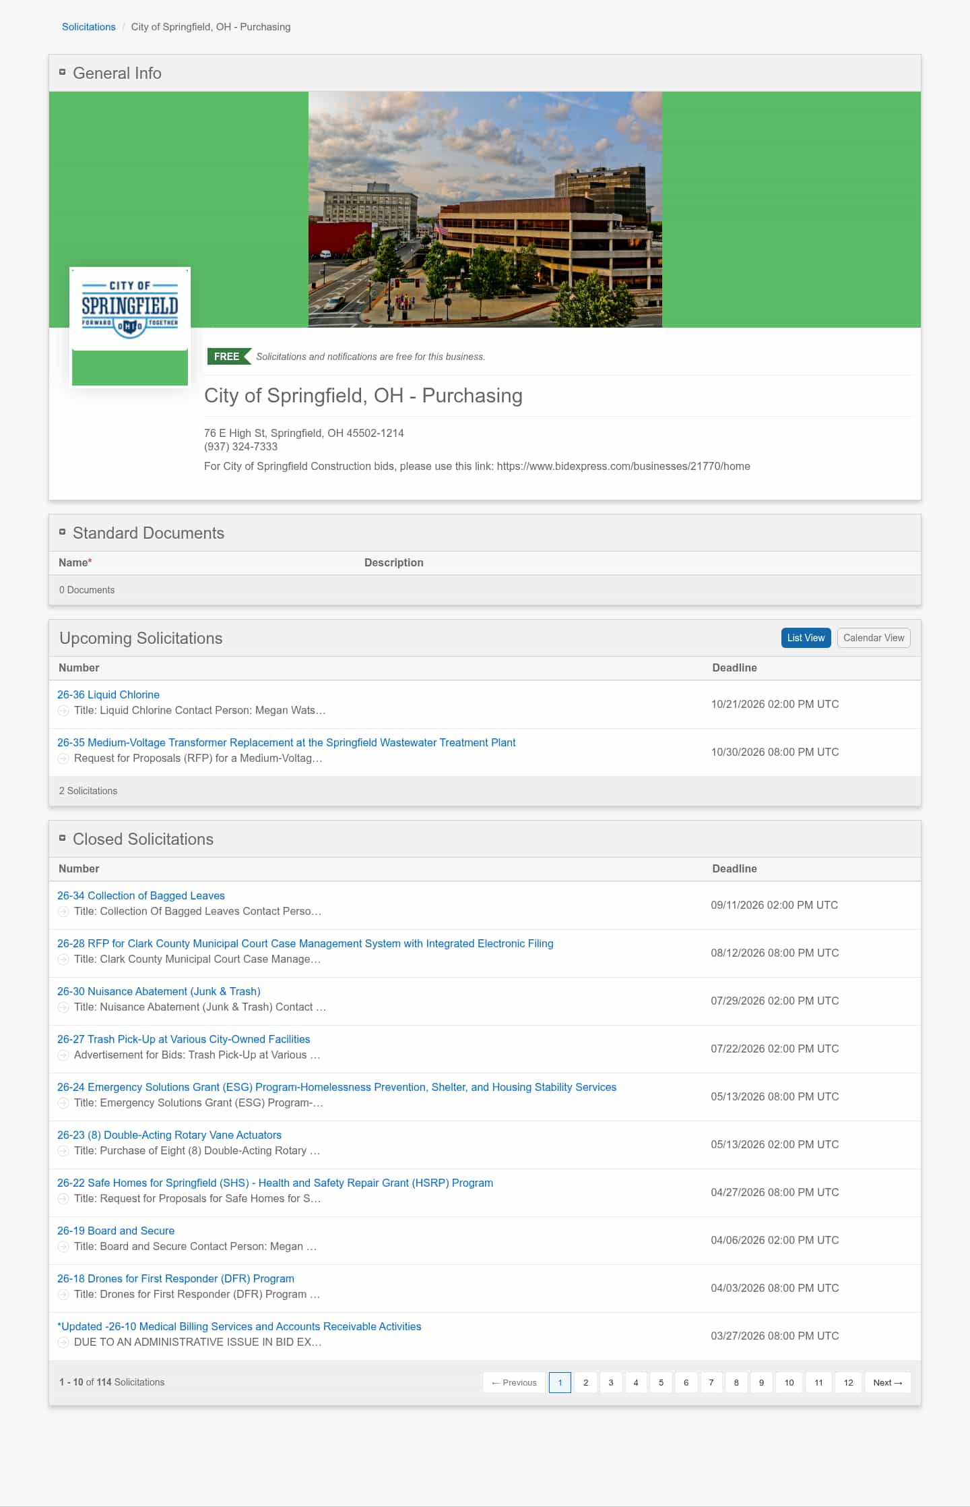
Task: Click arrow icon beside Nuisance Abatement description
Action: coord(63,1007)
